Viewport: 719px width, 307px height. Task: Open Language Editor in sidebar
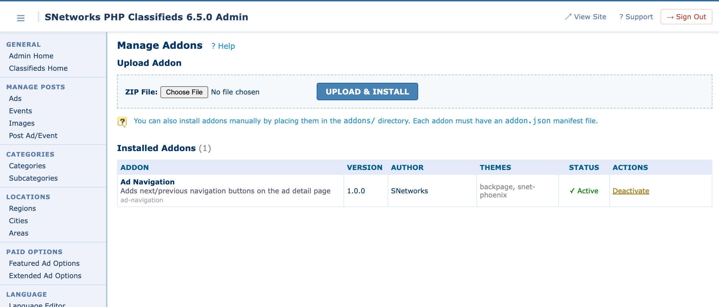tap(37, 304)
